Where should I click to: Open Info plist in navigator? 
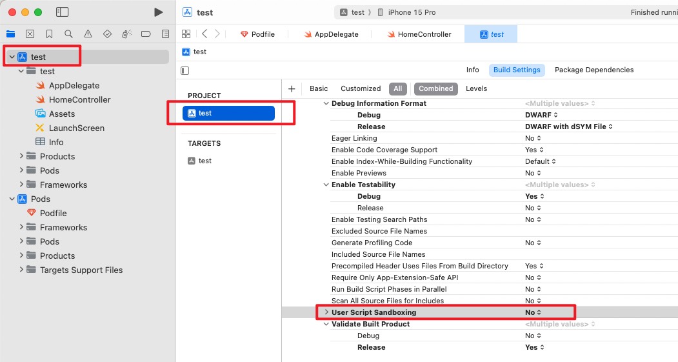coord(55,142)
